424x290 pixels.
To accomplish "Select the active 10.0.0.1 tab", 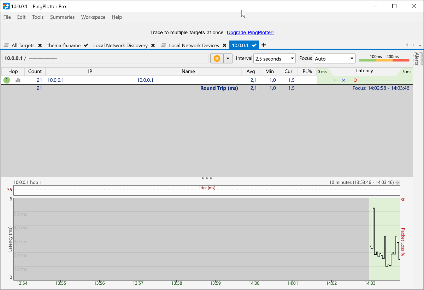I will 240,45.
